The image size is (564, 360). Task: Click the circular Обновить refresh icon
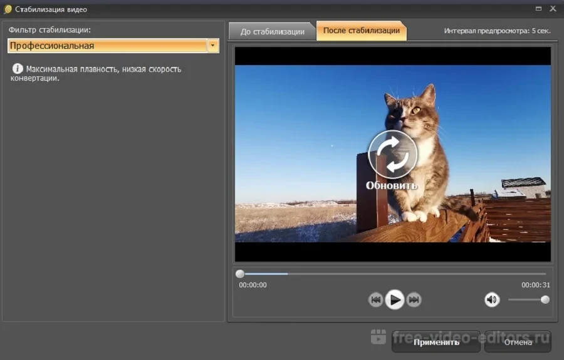[393, 154]
